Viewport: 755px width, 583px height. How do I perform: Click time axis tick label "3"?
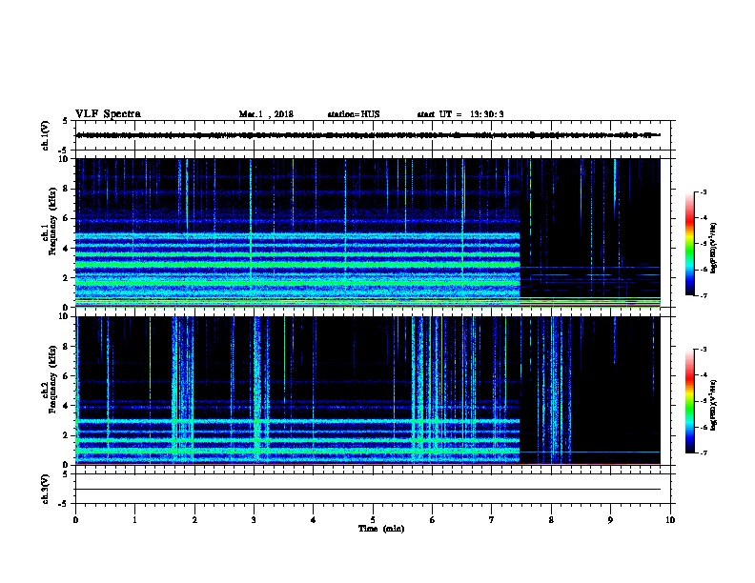click(254, 520)
